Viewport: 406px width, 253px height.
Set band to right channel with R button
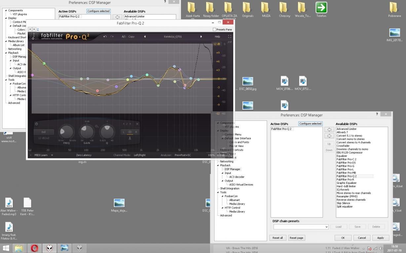(136, 132)
